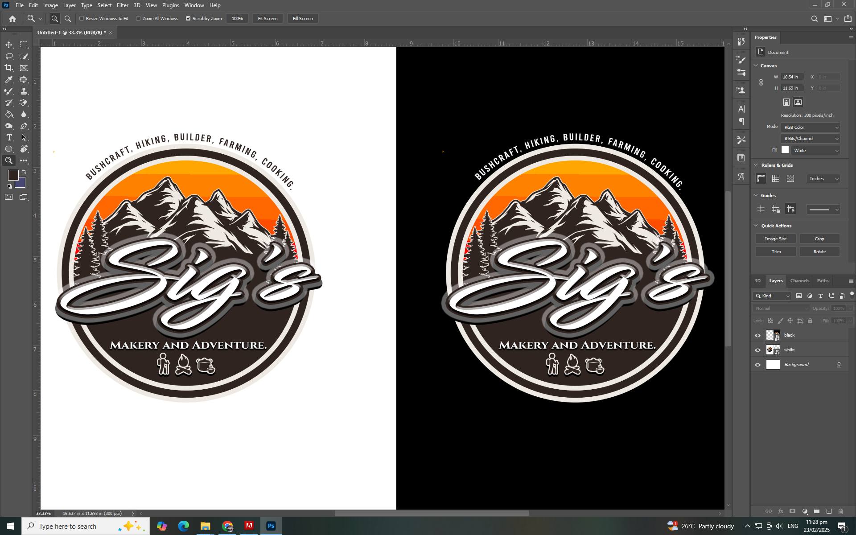Viewport: 856px width, 535px height.
Task: Uncheck Scrubby Zoom checkbox
Action: click(188, 19)
